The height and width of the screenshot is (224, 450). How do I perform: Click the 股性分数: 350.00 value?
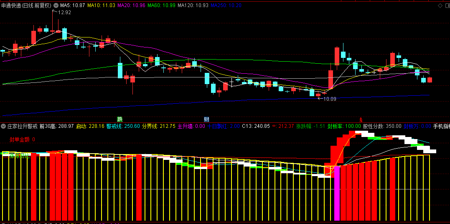382,126
